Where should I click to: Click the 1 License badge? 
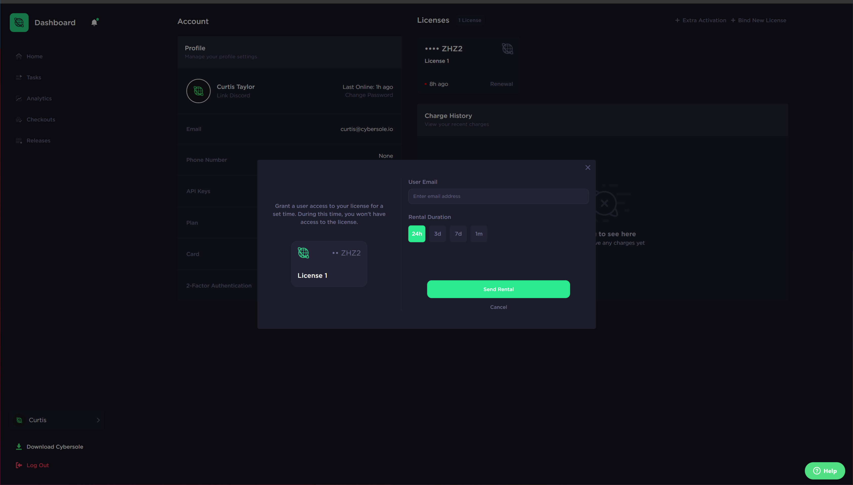[469, 20]
